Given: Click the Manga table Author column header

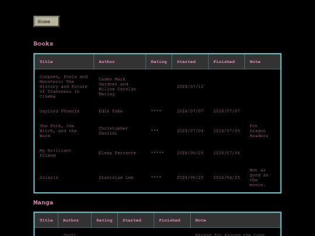Looking at the screenshot, I should click(x=75, y=220).
